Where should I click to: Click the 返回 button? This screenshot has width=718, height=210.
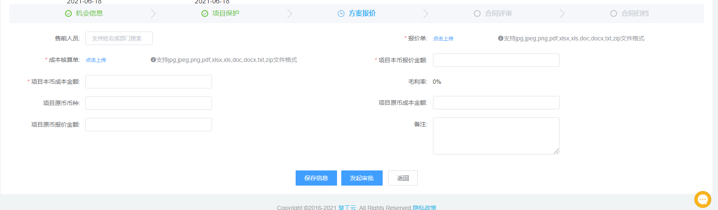[403, 178]
